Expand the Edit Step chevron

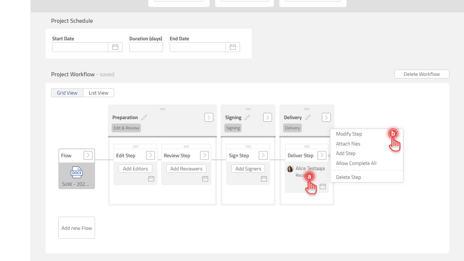[x=150, y=155]
